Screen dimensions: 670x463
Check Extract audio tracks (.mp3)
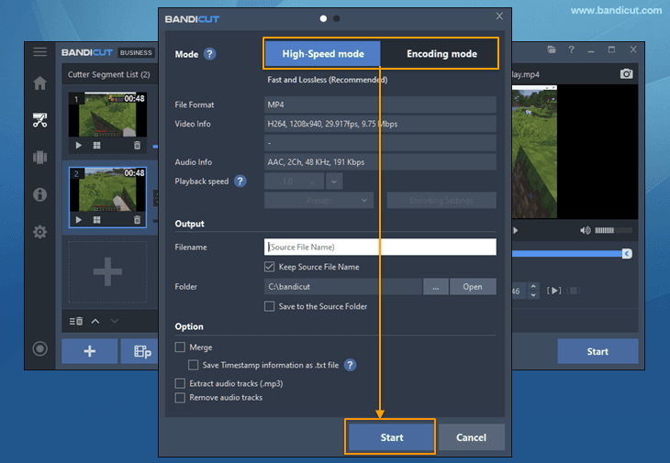coord(180,383)
